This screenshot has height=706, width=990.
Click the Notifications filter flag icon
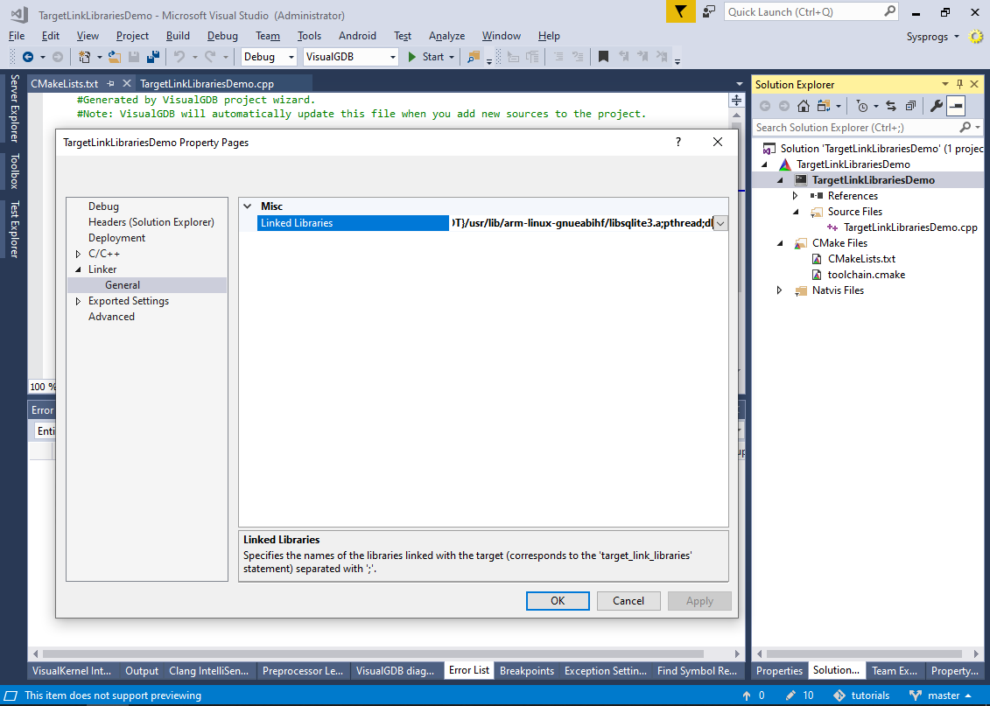click(681, 11)
